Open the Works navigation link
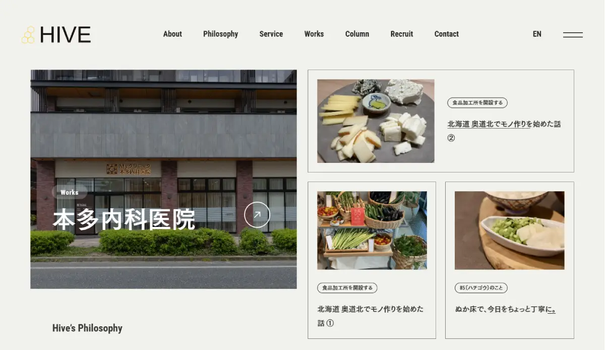Viewport: 605px width, 350px height. pos(314,34)
